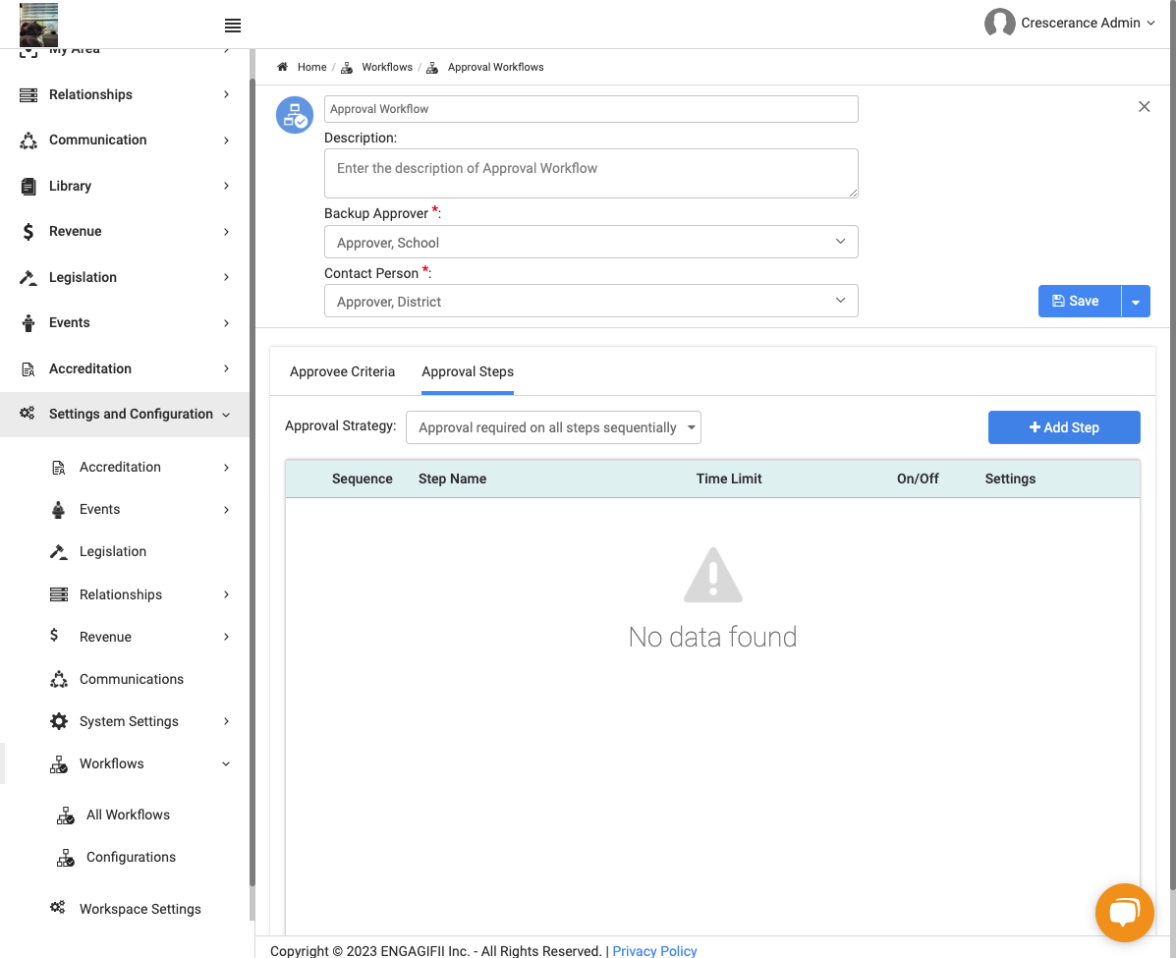Click the Step Name column header
This screenshot has width=1176, height=958.
[452, 479]
